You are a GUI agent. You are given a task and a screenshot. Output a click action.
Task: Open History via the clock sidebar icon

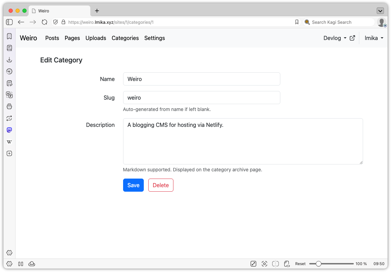(x=9, y=71)
